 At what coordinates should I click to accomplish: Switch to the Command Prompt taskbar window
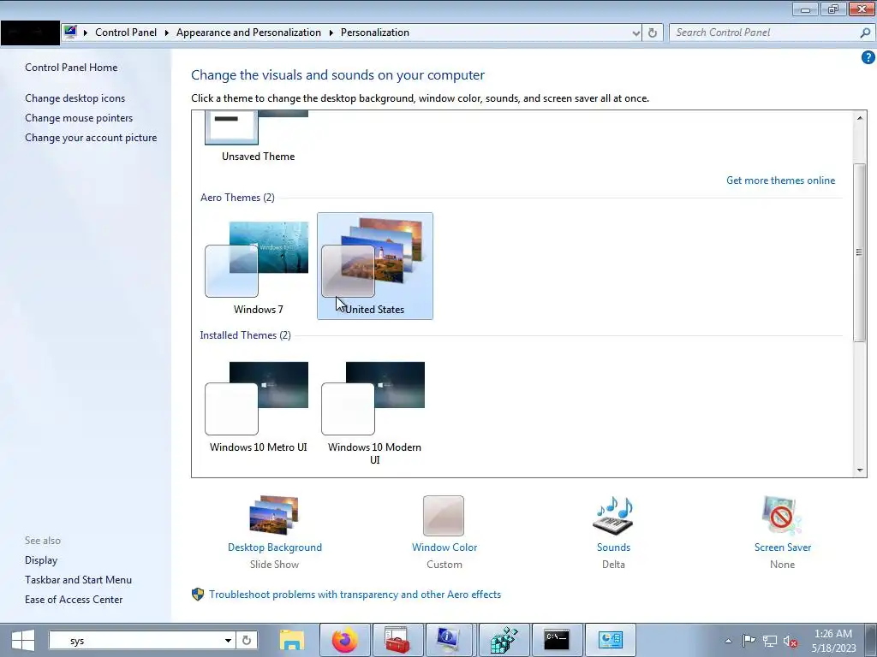pyautogui.click(x=557, y=640)
